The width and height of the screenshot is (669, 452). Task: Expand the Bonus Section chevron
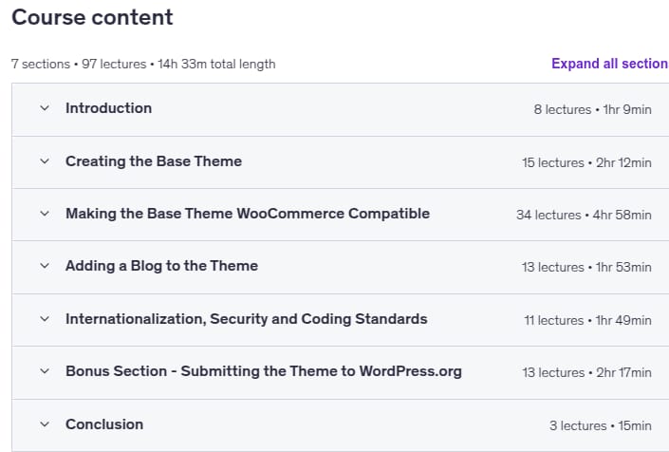[x=45, y=371]
